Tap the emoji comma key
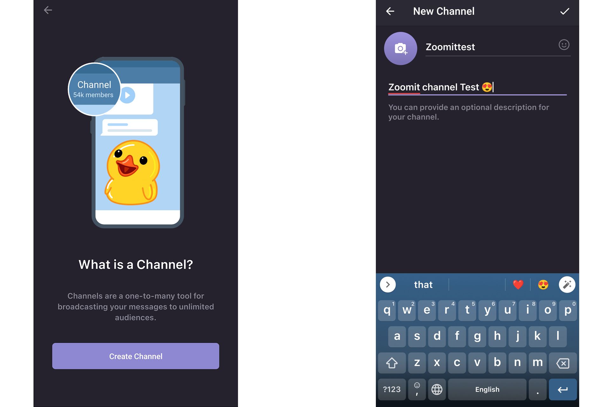The image size is (610, 407). [x=417, y=389]
